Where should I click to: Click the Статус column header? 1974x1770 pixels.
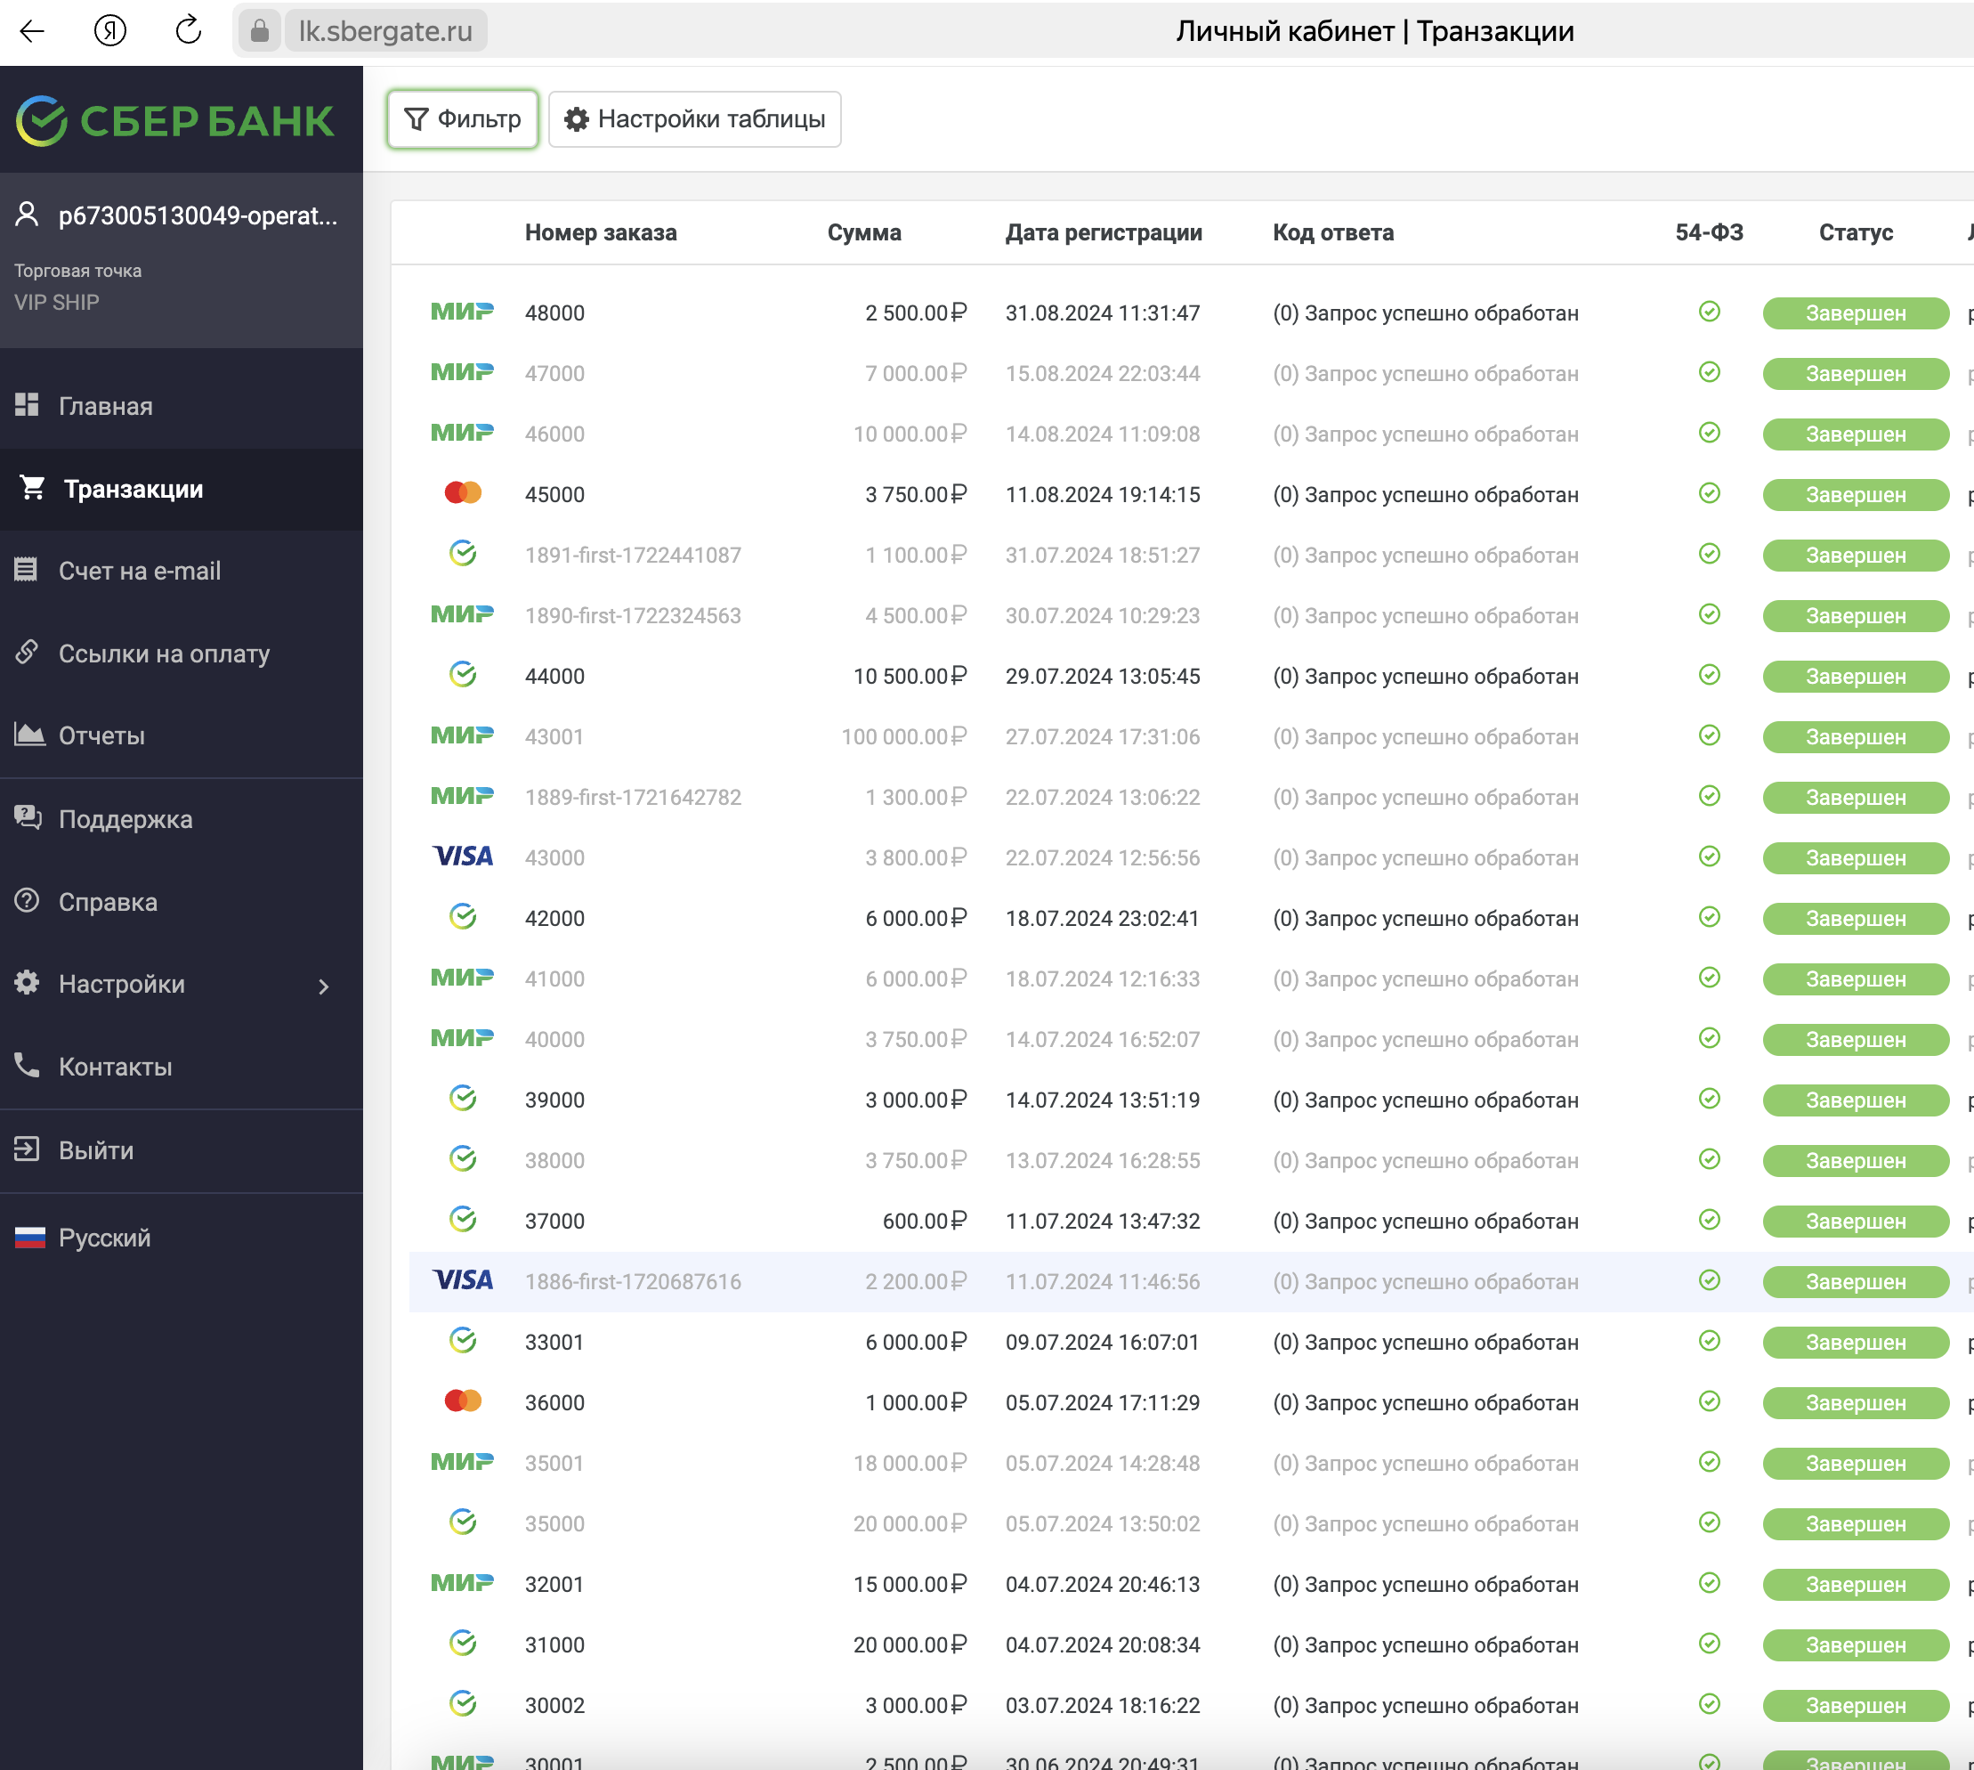click(1856, 232)
